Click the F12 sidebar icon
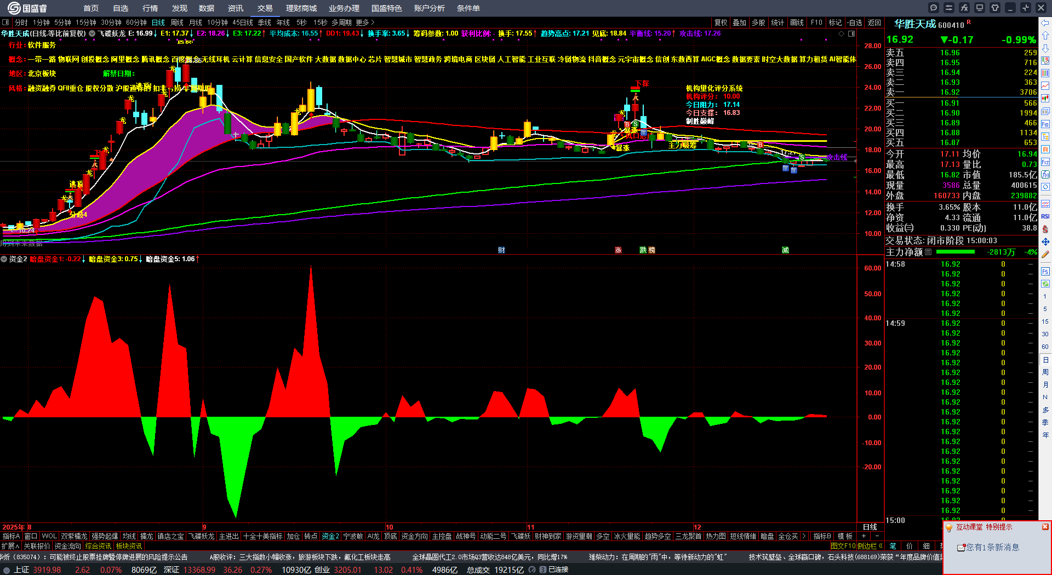The width and height of the screenshot is (1052, 575). pyautogui.click(x=1045, y=162)
